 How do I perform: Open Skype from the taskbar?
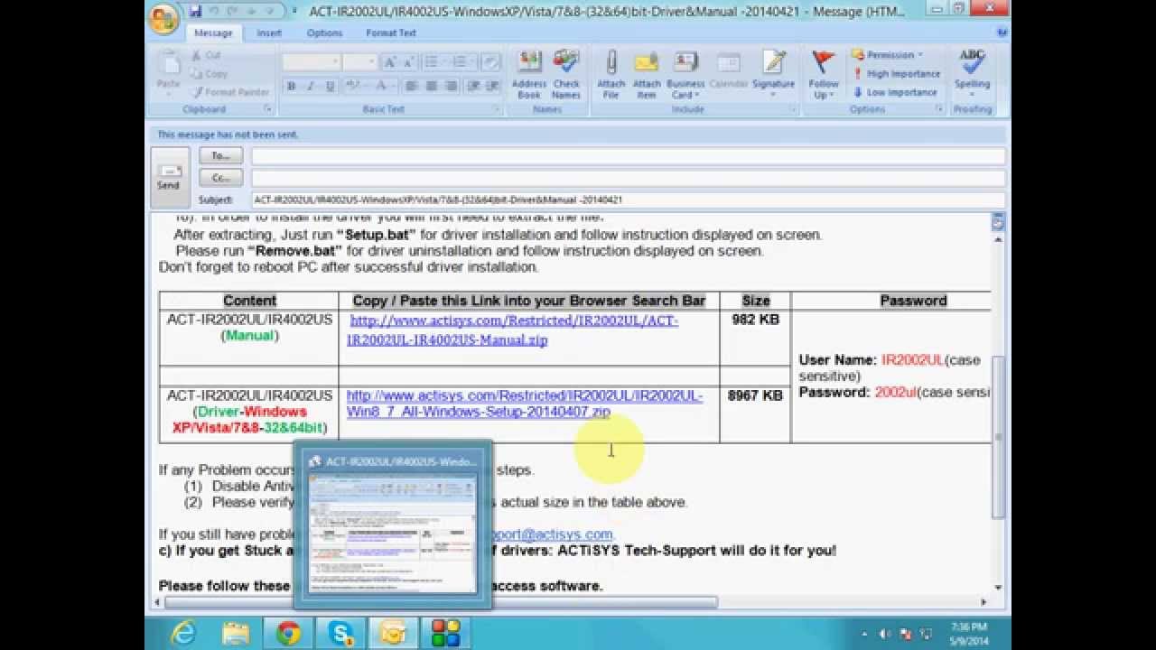click(x=341, y=633)
